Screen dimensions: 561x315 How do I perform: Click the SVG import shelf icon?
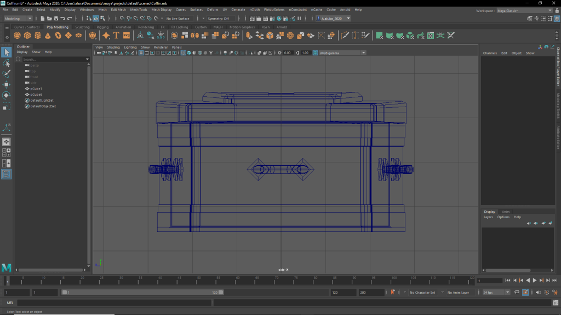pos(127,36)
